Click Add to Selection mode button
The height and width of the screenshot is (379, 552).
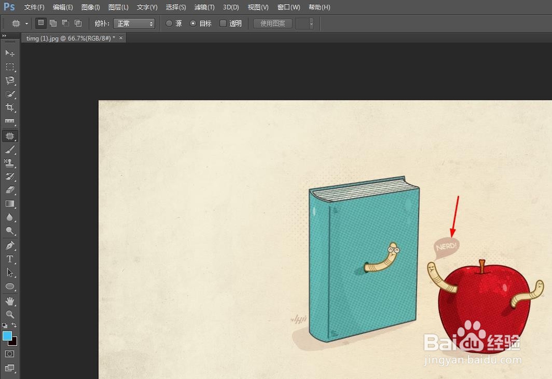[x=53, y=23]
